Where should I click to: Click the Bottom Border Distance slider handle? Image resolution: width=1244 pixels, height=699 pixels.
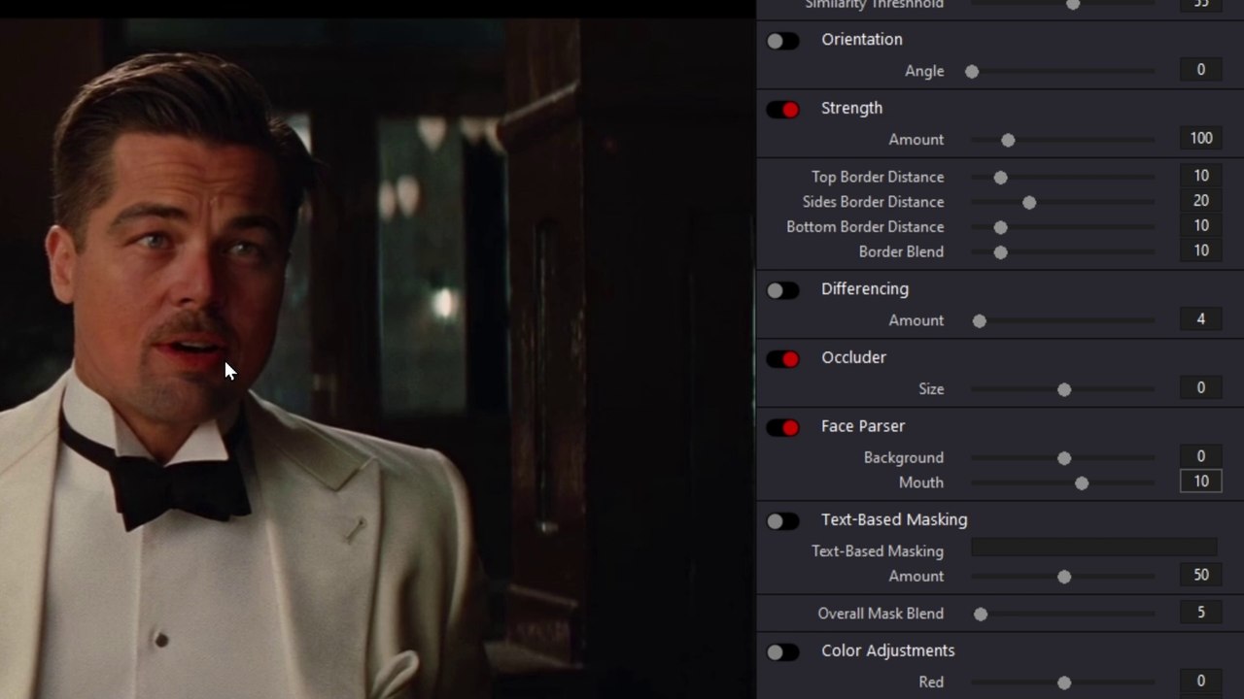pyautogui.click(x=1000, y=228)
